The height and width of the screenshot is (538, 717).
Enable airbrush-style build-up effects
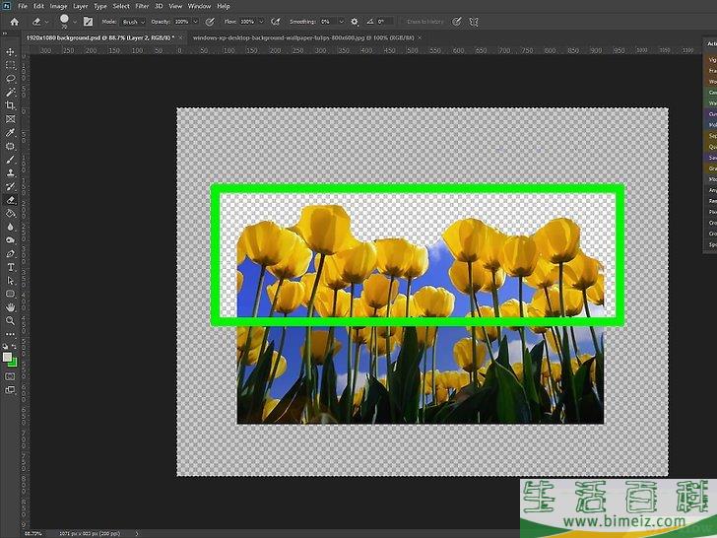pyautogui.click(x=276, y=22)
